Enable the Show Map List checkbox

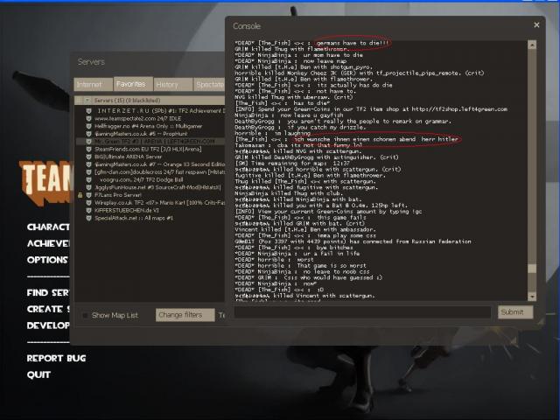point(85,315)
